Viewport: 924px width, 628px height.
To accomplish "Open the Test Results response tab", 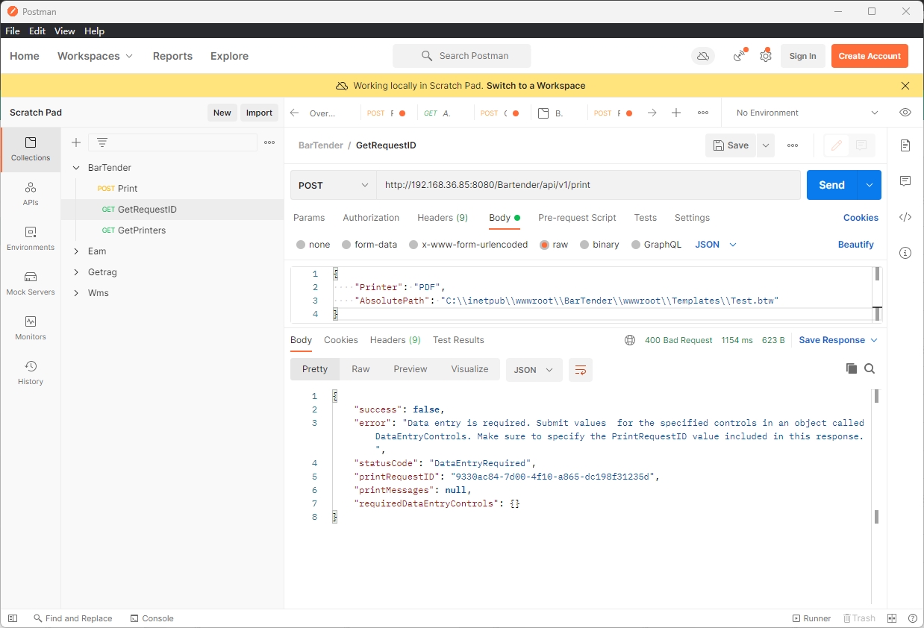I will coord(458,340).
